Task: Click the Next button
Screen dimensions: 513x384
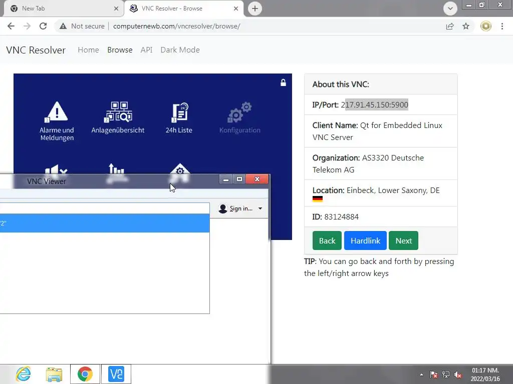Action: point(403,240)
